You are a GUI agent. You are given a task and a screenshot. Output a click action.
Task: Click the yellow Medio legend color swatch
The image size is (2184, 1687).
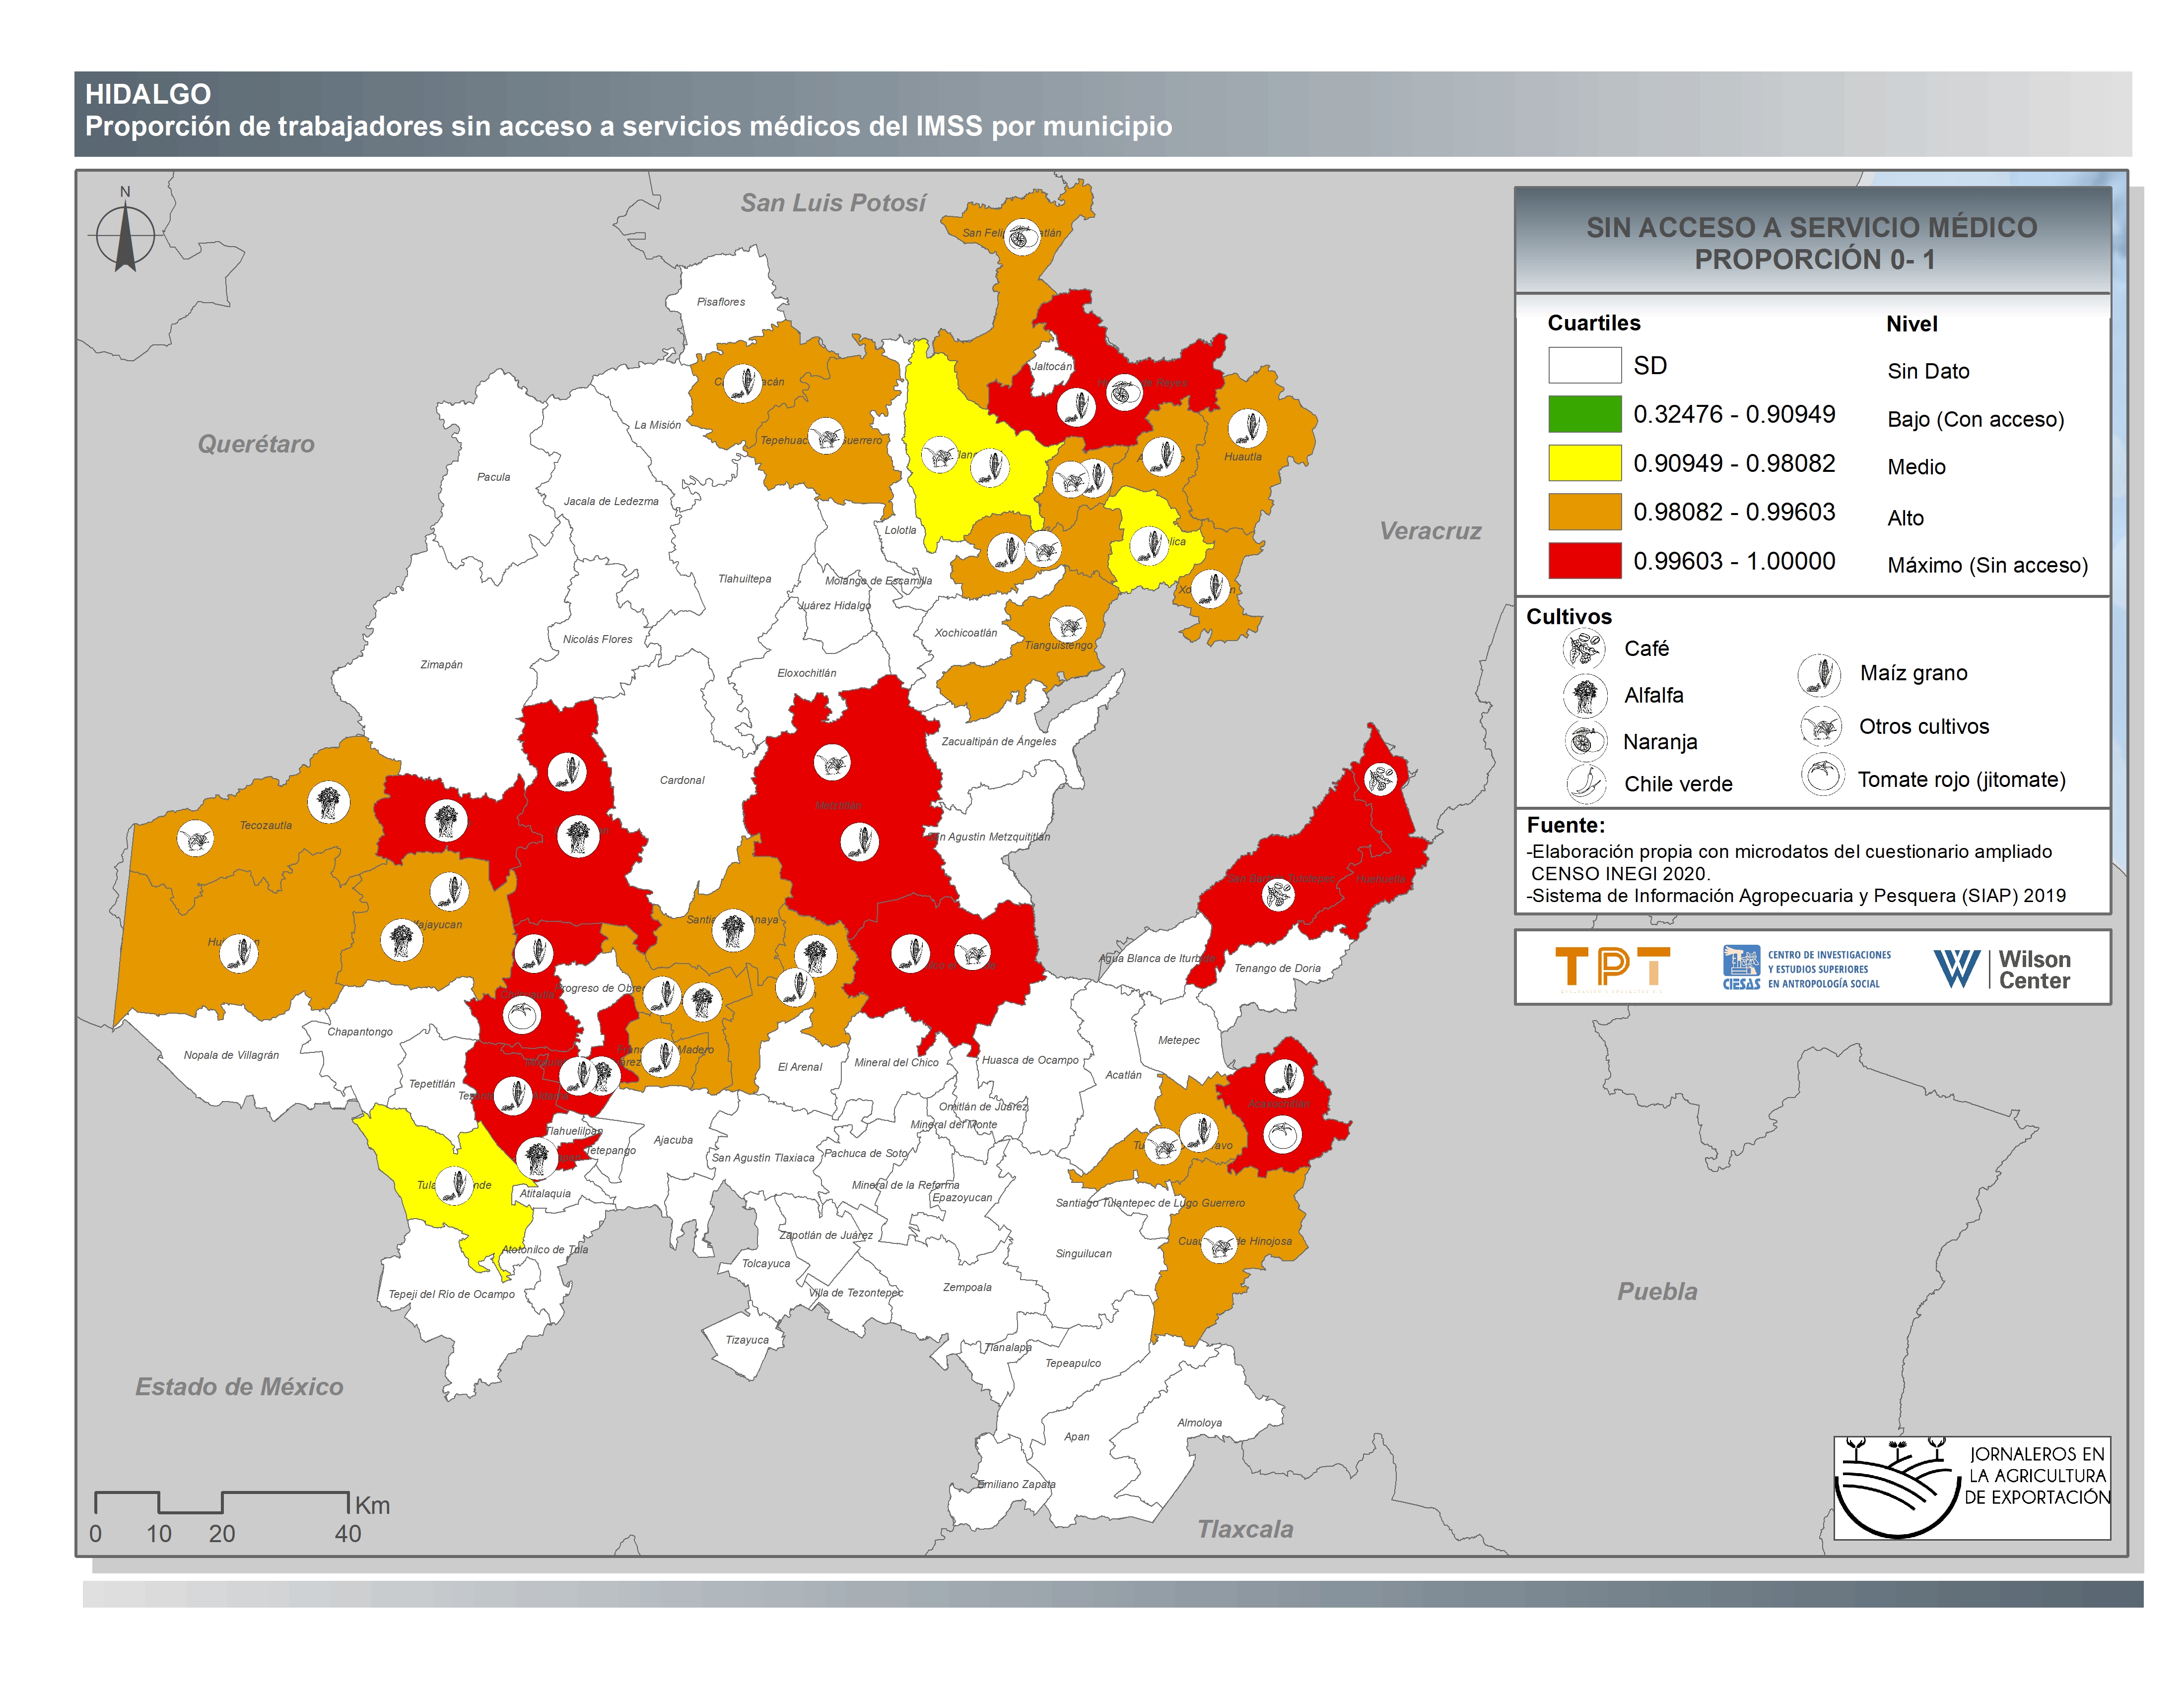(x=1584, y=463)
